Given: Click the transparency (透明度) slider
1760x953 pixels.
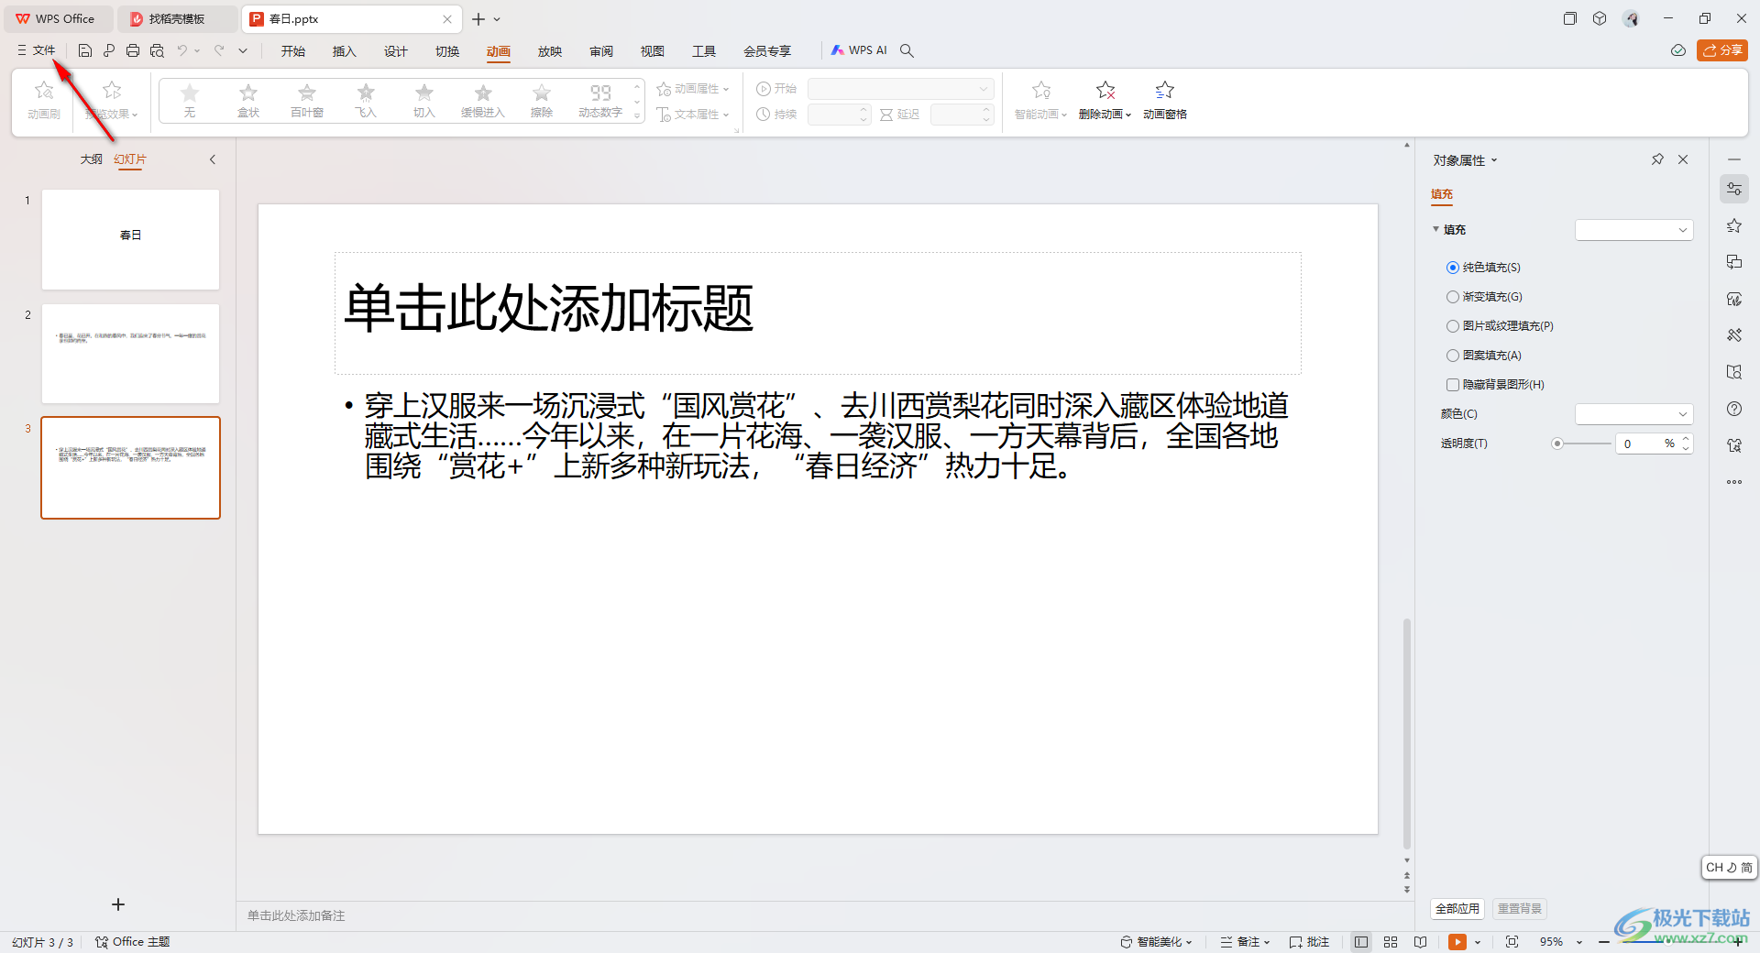Looking at the screenshot, I should [x=1583, y=444].
